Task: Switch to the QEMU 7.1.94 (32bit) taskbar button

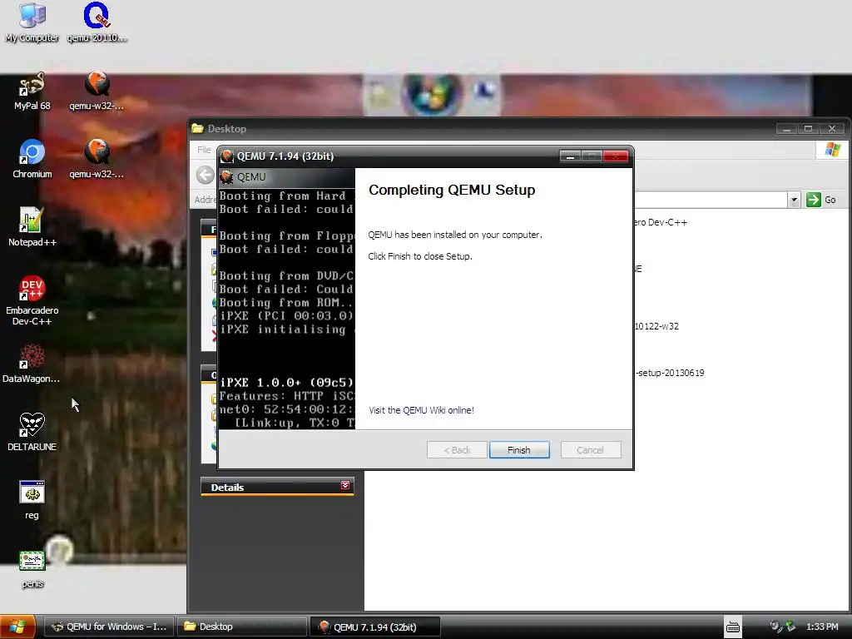Action: [375, 627]
